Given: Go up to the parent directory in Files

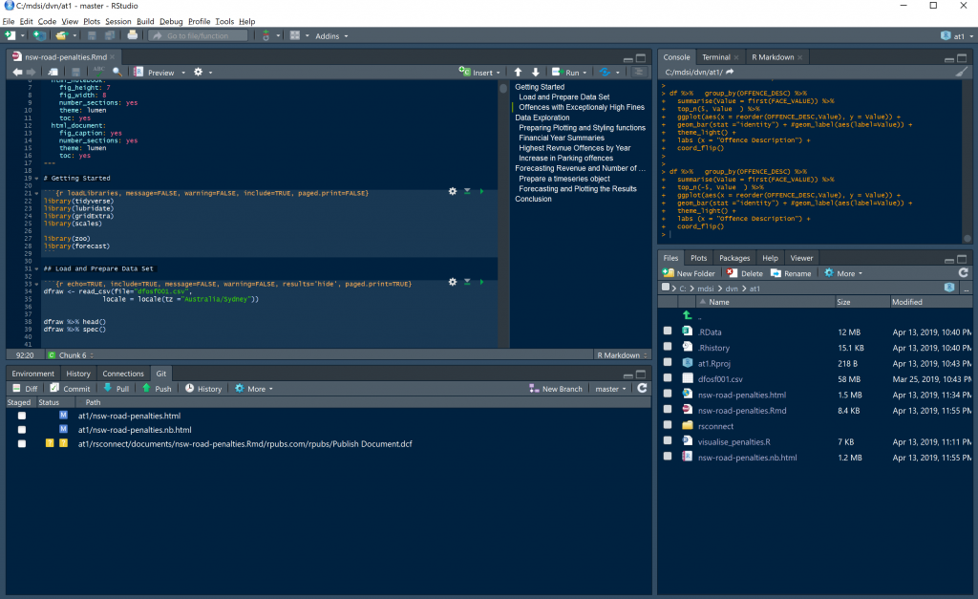Looking at the screenshot, I should [x=688, y=315].
